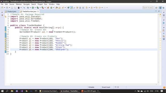
Task: Open the New wizard dropdown arrow
Action: [x=4, y=7]
